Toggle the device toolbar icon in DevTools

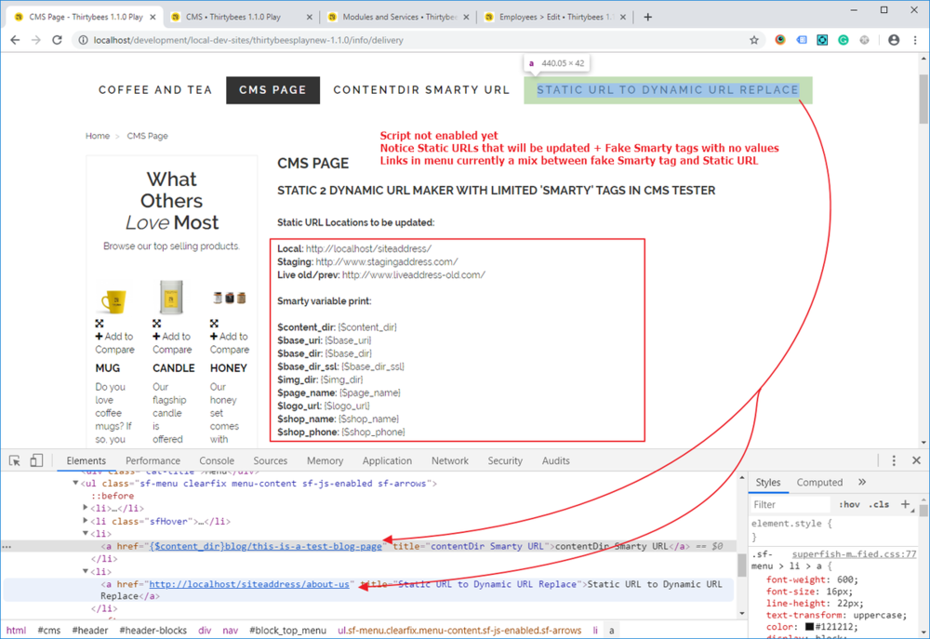(36, 460)
